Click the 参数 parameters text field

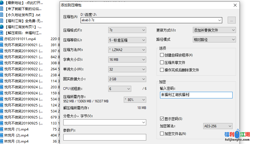click(x=104, y=137)
